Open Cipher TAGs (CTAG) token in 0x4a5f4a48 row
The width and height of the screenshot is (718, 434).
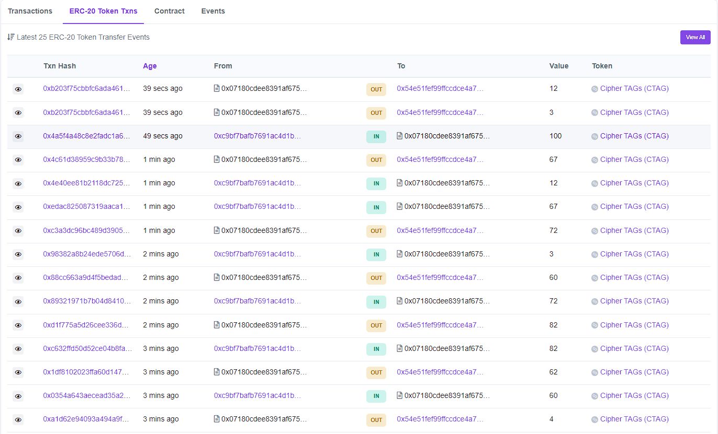pos(634,136)
